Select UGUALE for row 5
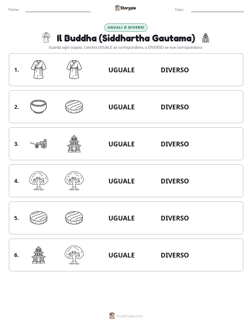This screenshot has width=252, height=326. tap(121, 218)
